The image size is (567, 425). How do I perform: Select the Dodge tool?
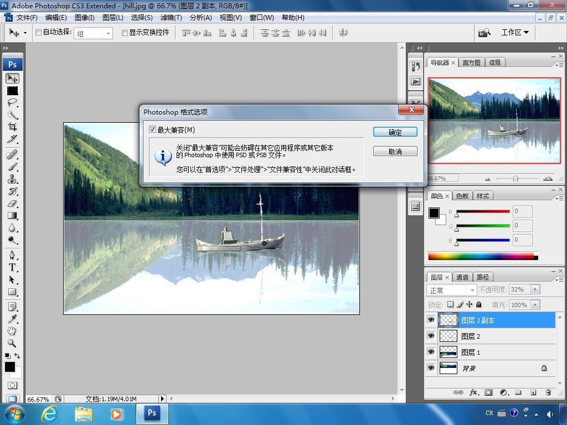[13, 240]
